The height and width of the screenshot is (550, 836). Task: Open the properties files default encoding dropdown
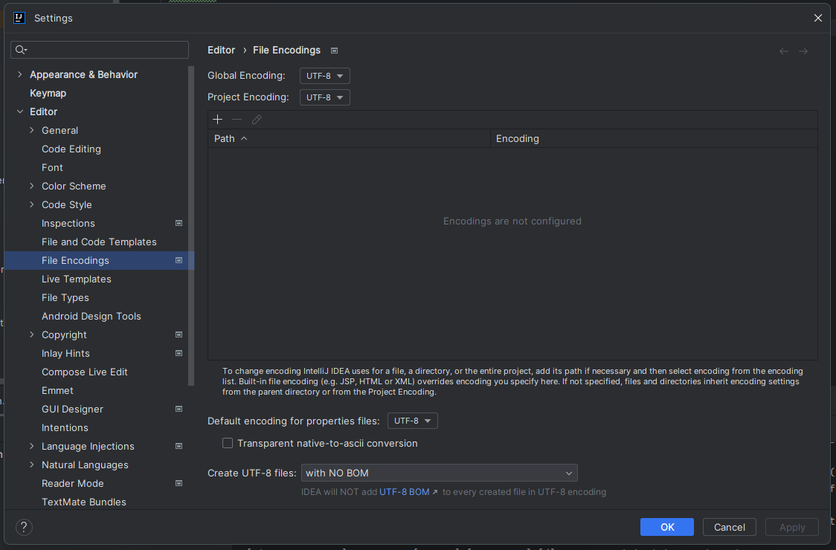tap(413, 421)
